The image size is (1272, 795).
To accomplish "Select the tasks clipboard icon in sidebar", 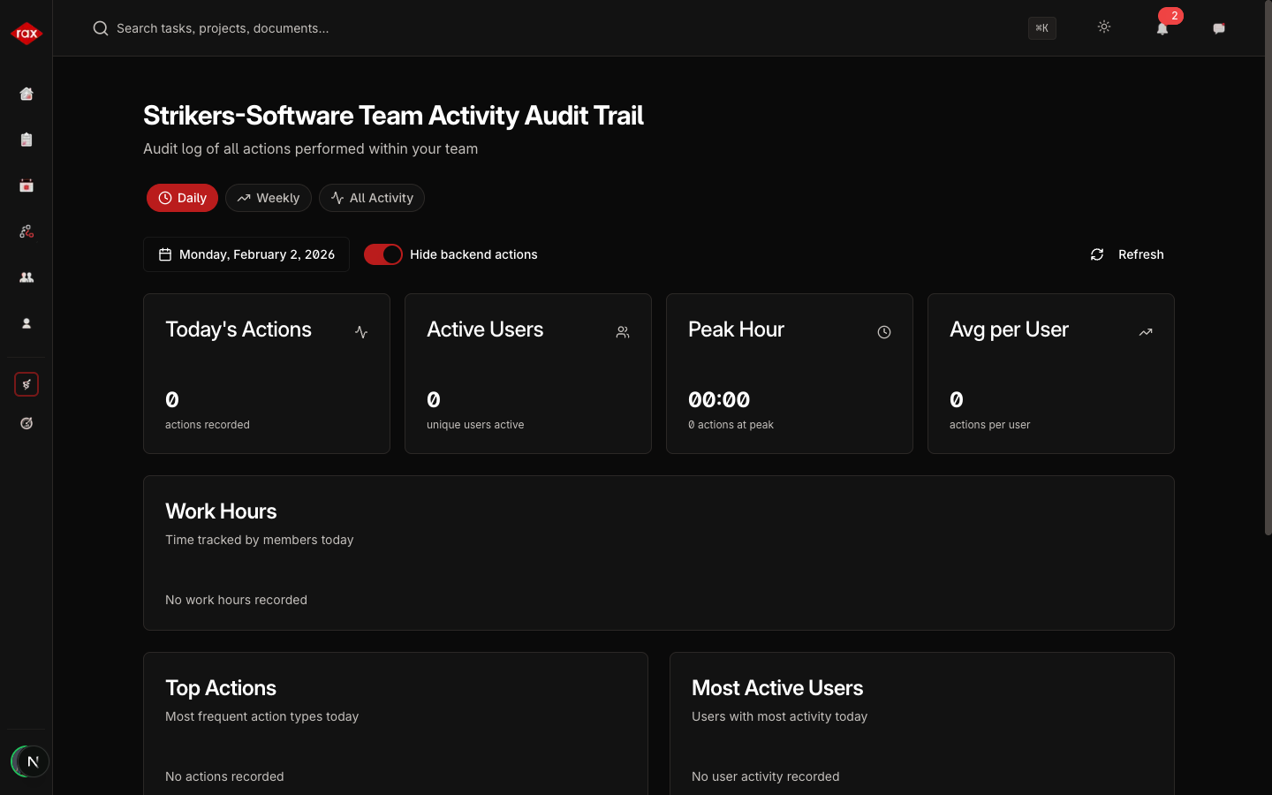I will 26,140.
